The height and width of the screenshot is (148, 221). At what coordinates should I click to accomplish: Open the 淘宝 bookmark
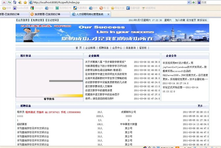(104, 8)
